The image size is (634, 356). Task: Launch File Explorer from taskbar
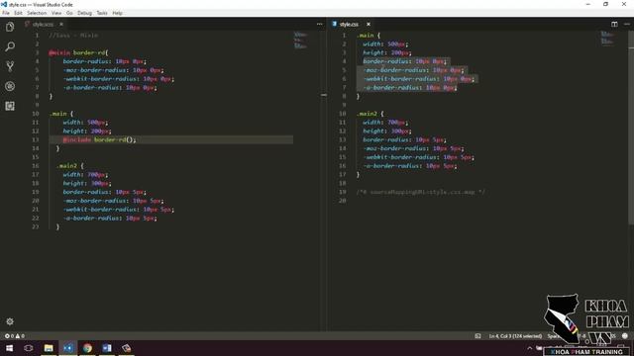click(49, 348)
